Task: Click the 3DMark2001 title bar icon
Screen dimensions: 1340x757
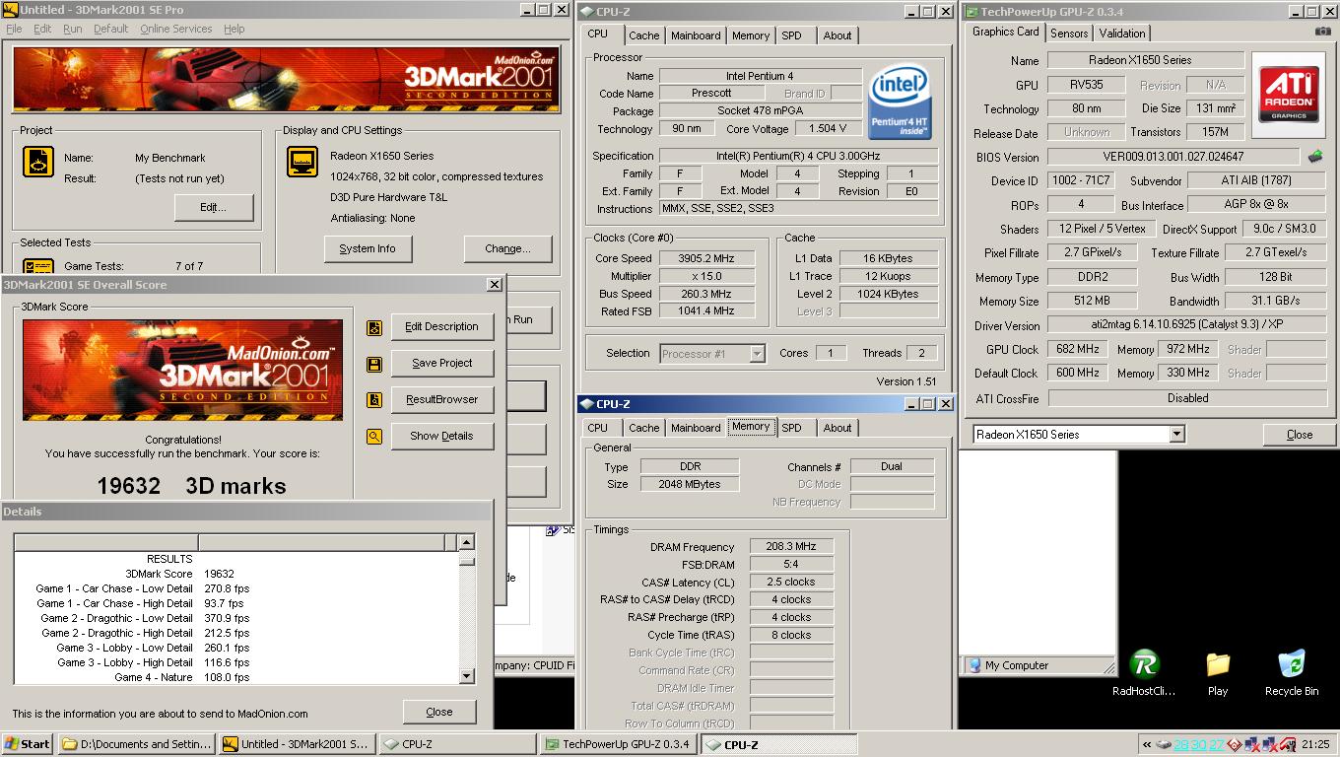Action: tap(10, 10)
